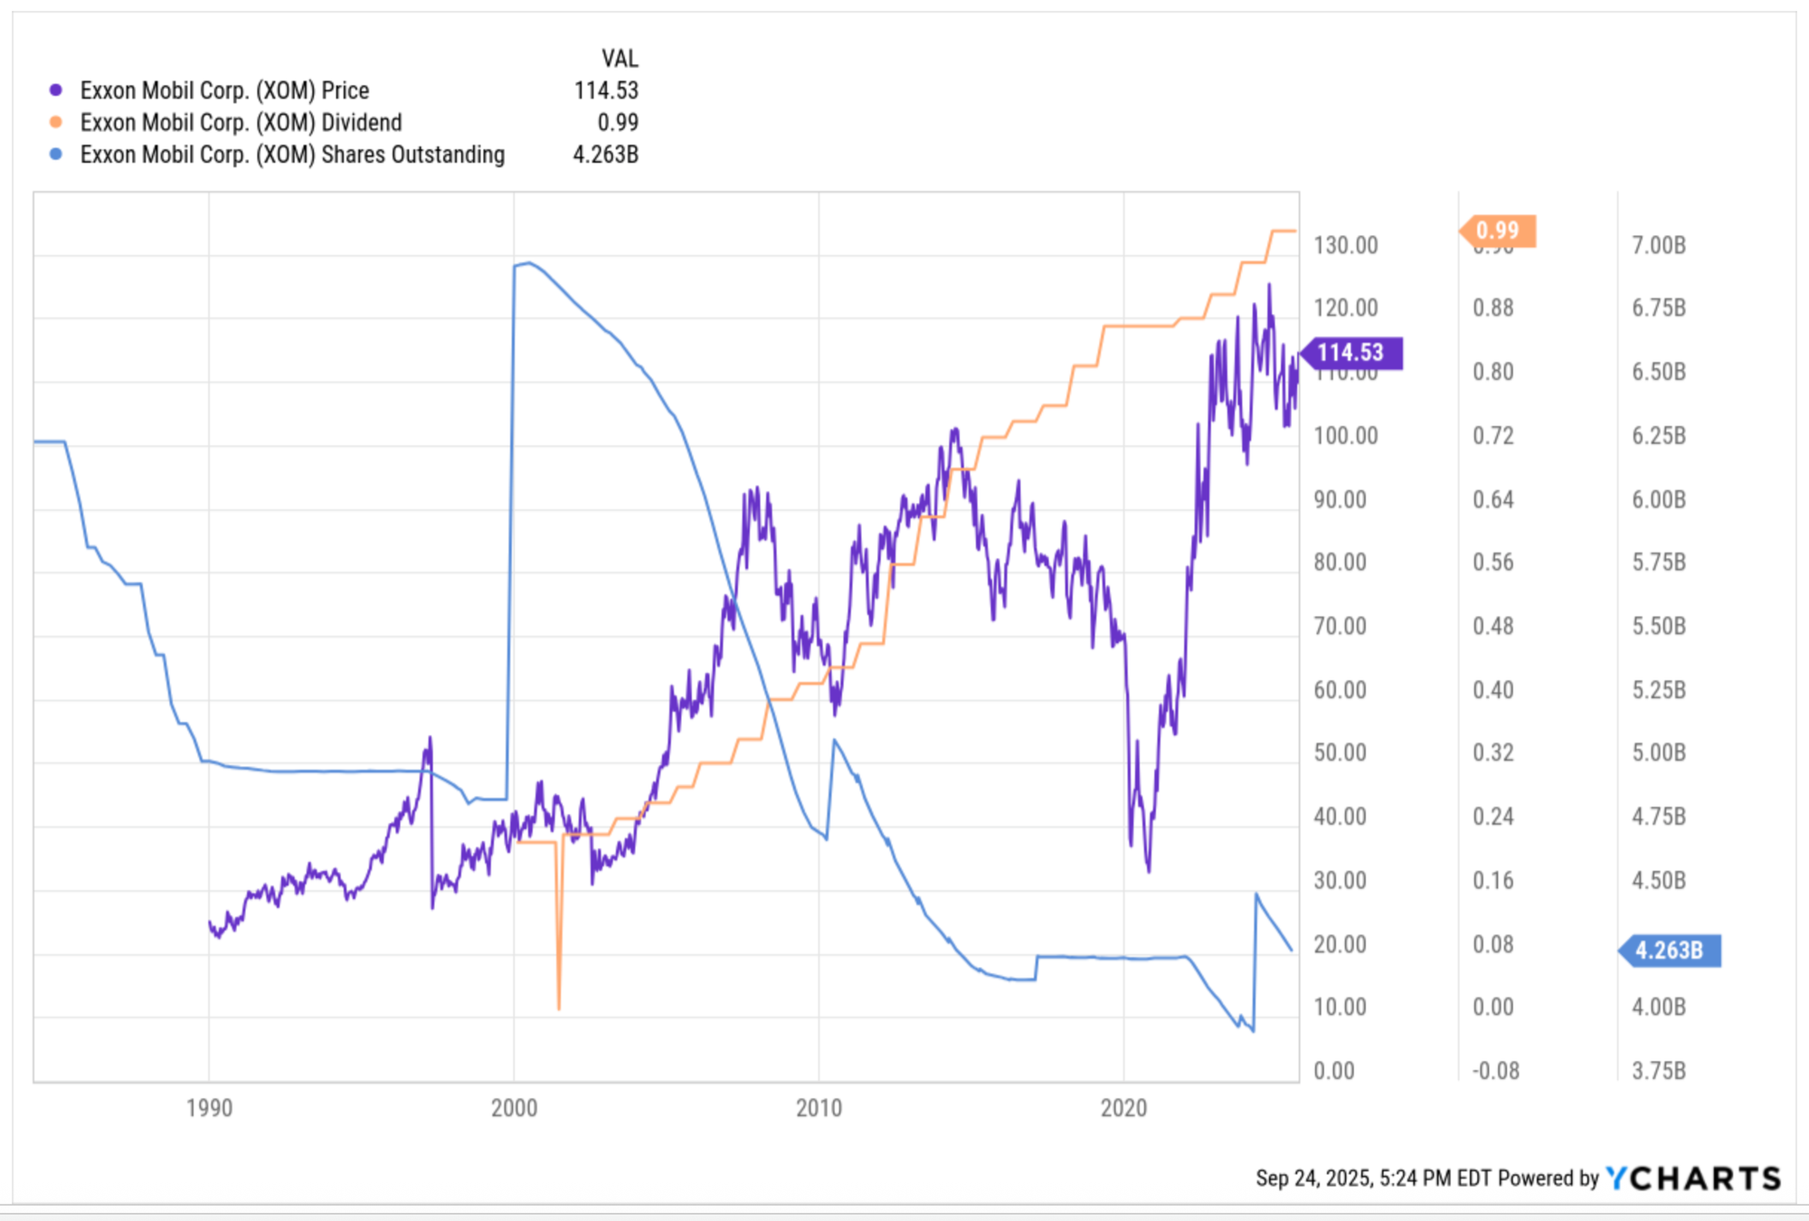Click the 130.00 price axis label
This screenshot has width=1809, height=1221.
click(x=1346, y=245)
